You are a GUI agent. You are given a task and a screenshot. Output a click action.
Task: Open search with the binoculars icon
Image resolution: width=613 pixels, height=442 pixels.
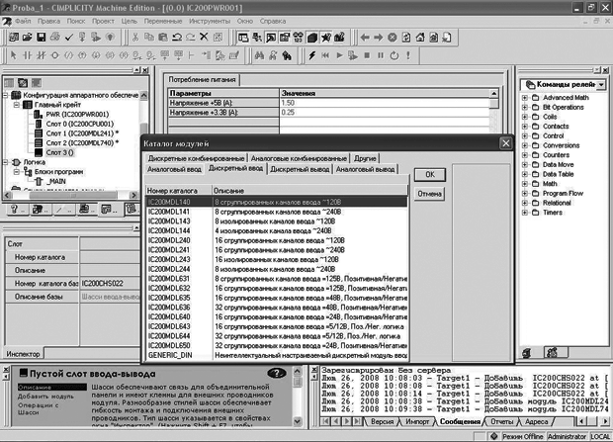(x=259, y=55)
